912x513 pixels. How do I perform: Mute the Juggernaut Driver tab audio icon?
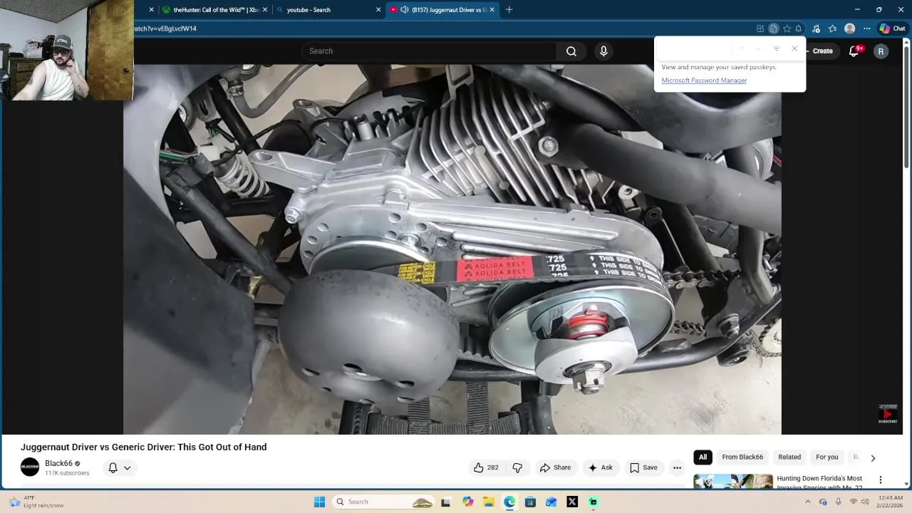(404, 10)
